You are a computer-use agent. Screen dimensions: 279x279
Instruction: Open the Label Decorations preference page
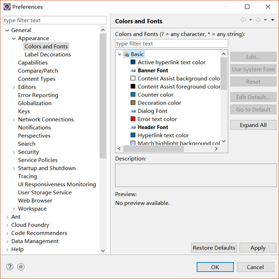[48, 54]
